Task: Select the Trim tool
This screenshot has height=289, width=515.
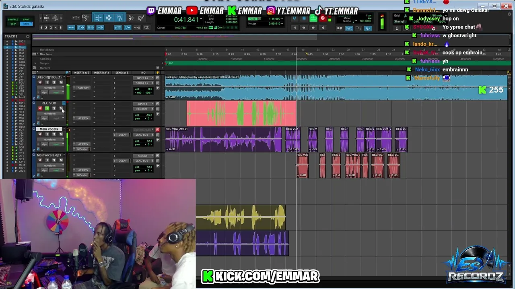Action: (99, 18)
